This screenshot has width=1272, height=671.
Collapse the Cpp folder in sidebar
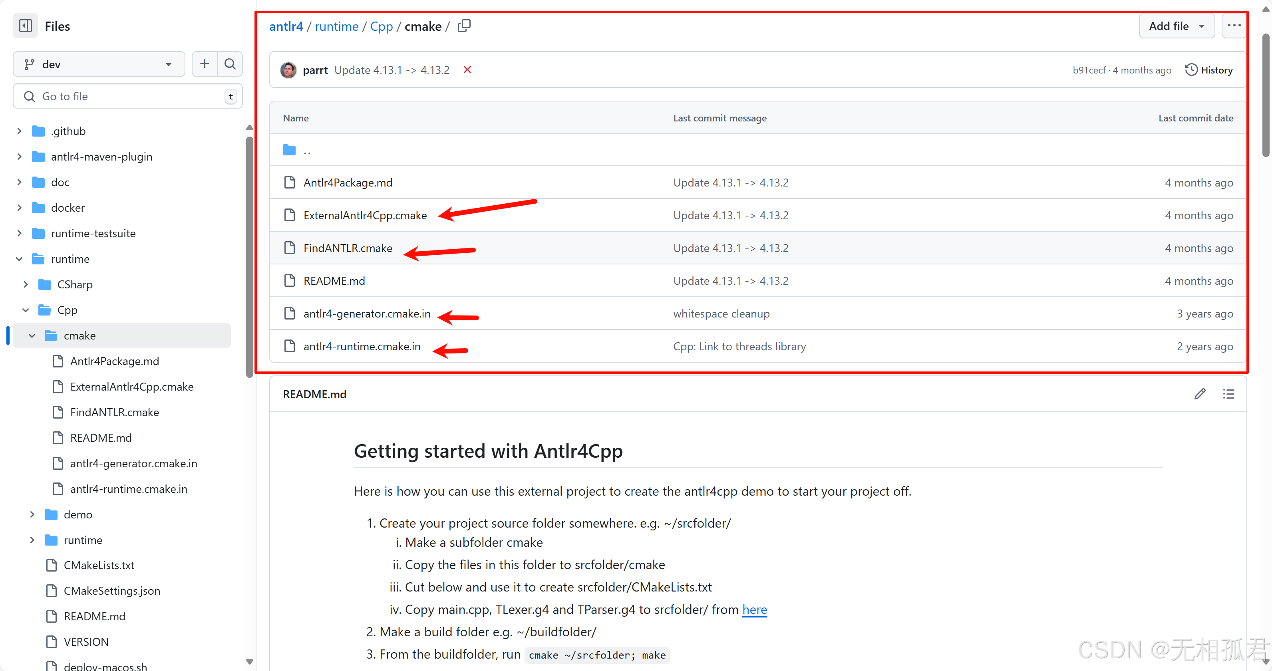click(25, 310)
